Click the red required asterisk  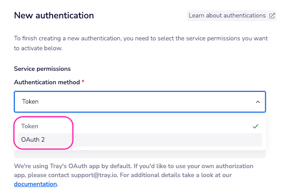point(83,82)
